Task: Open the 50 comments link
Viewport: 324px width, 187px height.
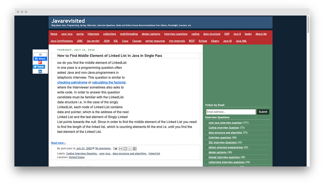Action: (103, 148)
